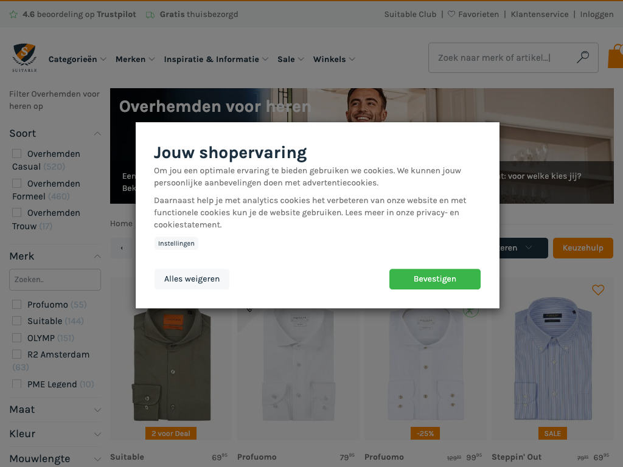Image resolution: width=623 pixels, height=467 pixels.
Task: Expand the Maat filter section
Action: tap(55, 409)
